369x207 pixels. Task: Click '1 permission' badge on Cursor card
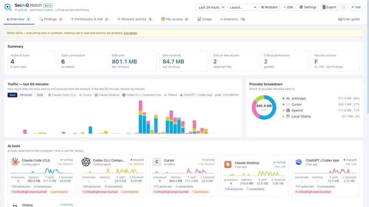[200, 192]
